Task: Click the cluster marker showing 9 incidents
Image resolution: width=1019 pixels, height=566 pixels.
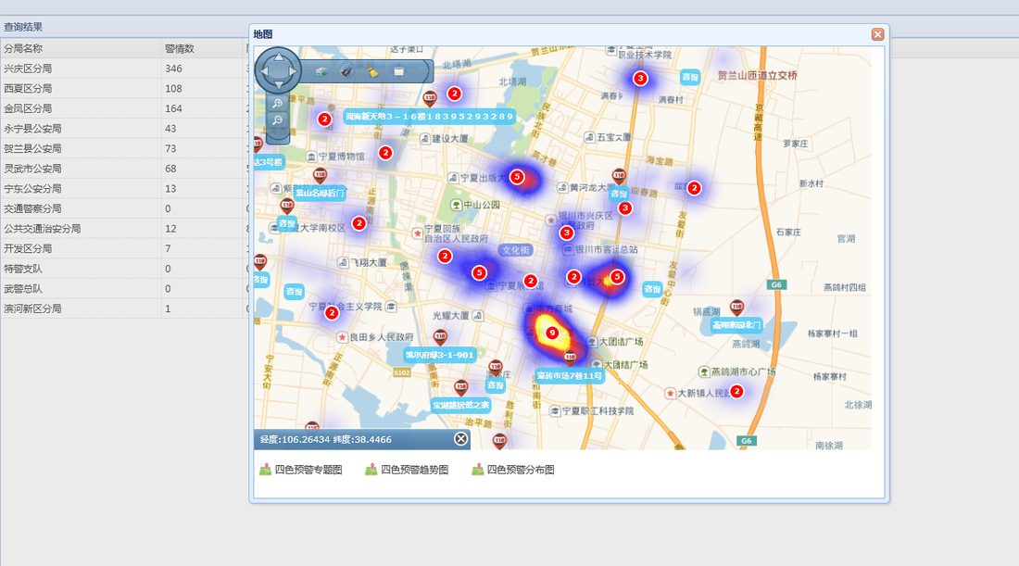Action: coord(552,333)
